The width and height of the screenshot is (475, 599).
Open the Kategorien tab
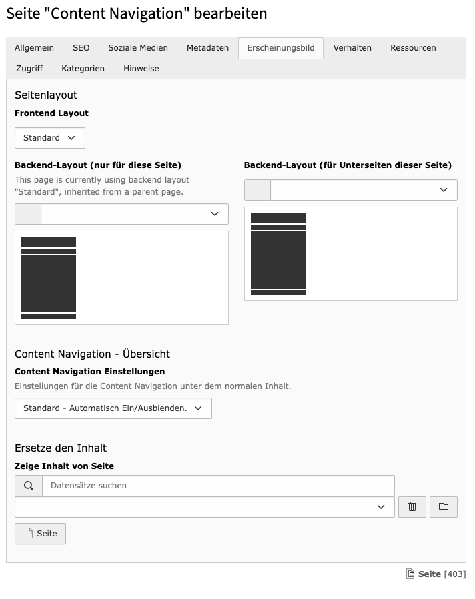(x=83, y=69)
